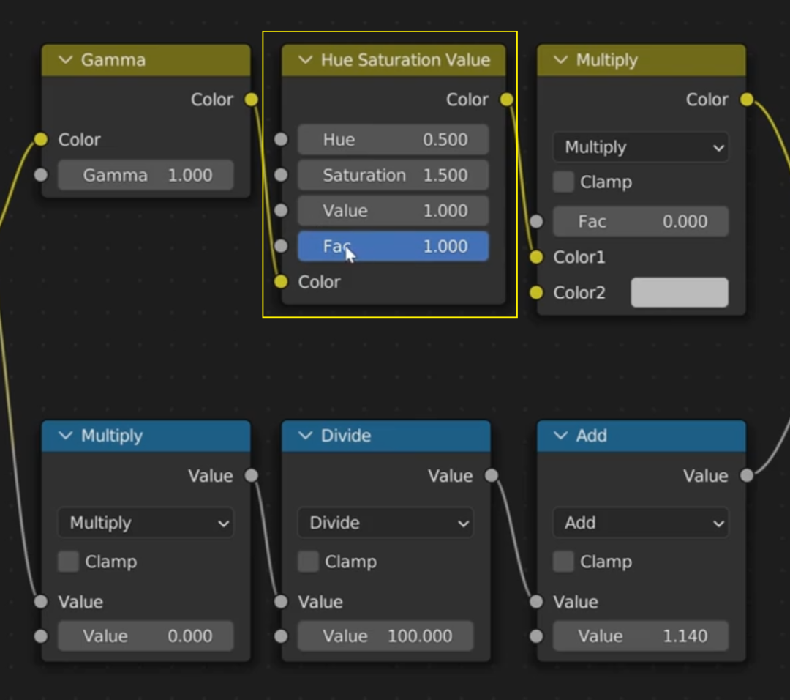The width and height of the screenshot is (790, 700).
Task: Click the Divide node's Value output socket
Action: coord(492,475)
